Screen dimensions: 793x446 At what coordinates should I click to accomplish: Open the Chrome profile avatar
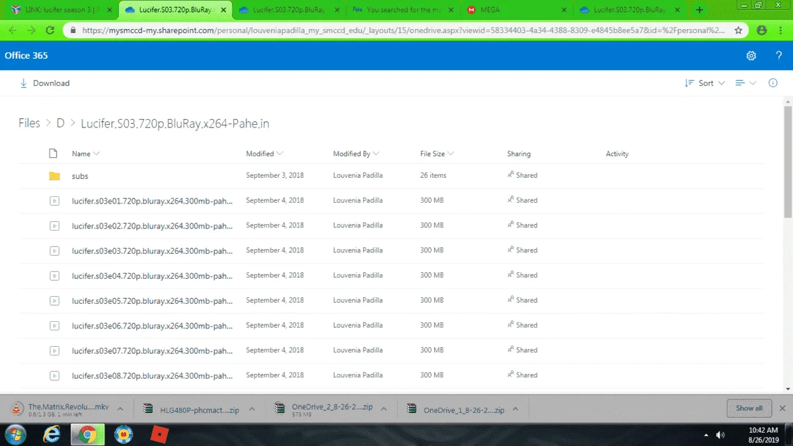pyautogui.click(x=762, y=30)
